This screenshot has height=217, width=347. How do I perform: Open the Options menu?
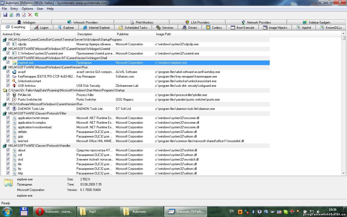(x=27, y=9)
